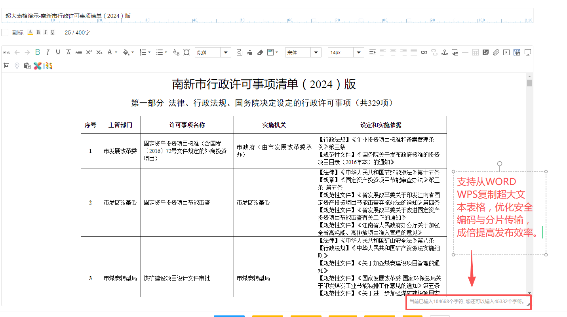Insert video using the play icon
This screenshot has height=317, width=567.
coord(506,52)
